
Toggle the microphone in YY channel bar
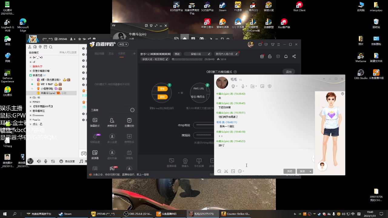(x=46, y=161)
